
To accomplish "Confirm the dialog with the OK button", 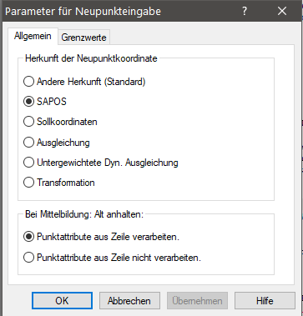I will click(62, 301).
